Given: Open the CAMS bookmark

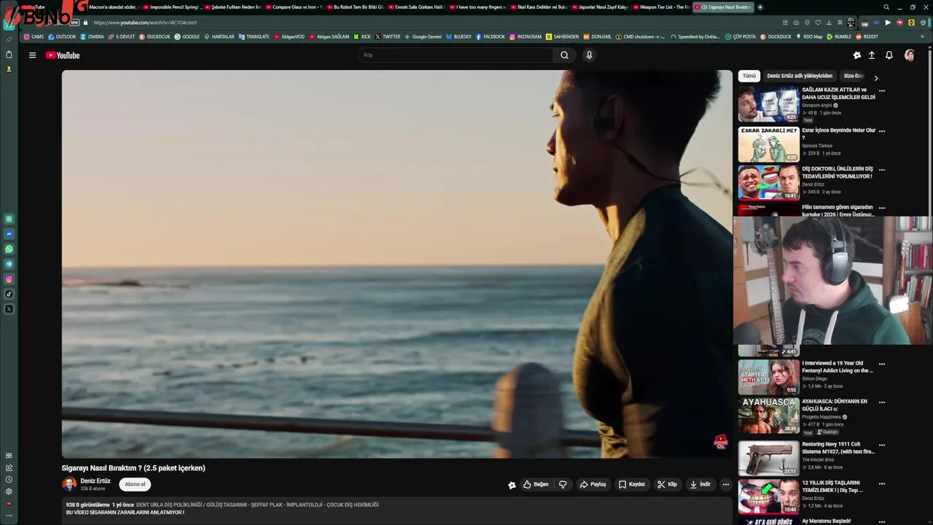Looking at the screenshot, I should pos(34,36).
